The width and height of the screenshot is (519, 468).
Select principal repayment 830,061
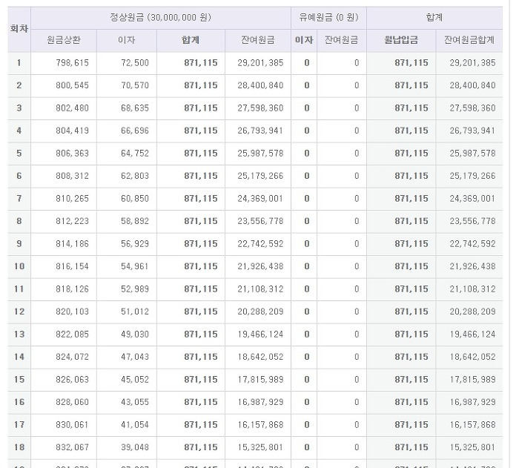click(72, 425)
